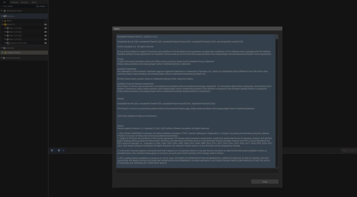
Task: Switch to the Batch tab
Action: coord(34,2)
